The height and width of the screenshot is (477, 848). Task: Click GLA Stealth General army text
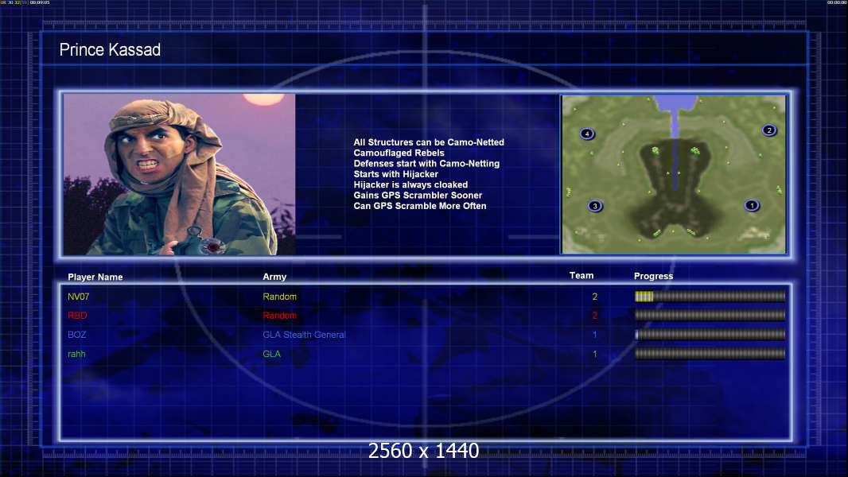(x=304, y=335)
